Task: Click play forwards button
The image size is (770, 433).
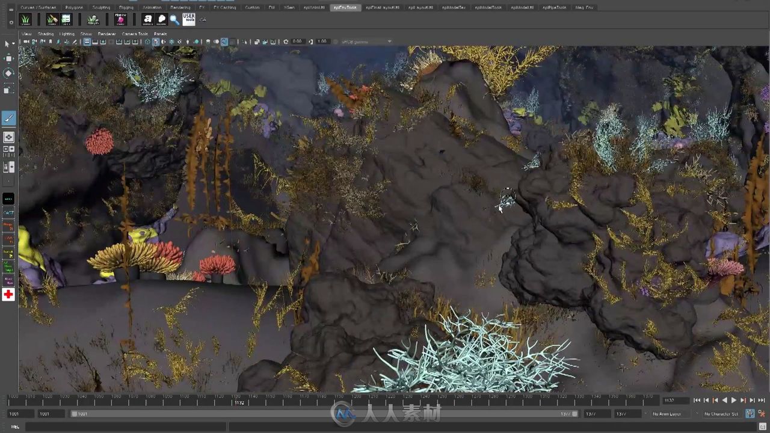Action: coord(733,401)
